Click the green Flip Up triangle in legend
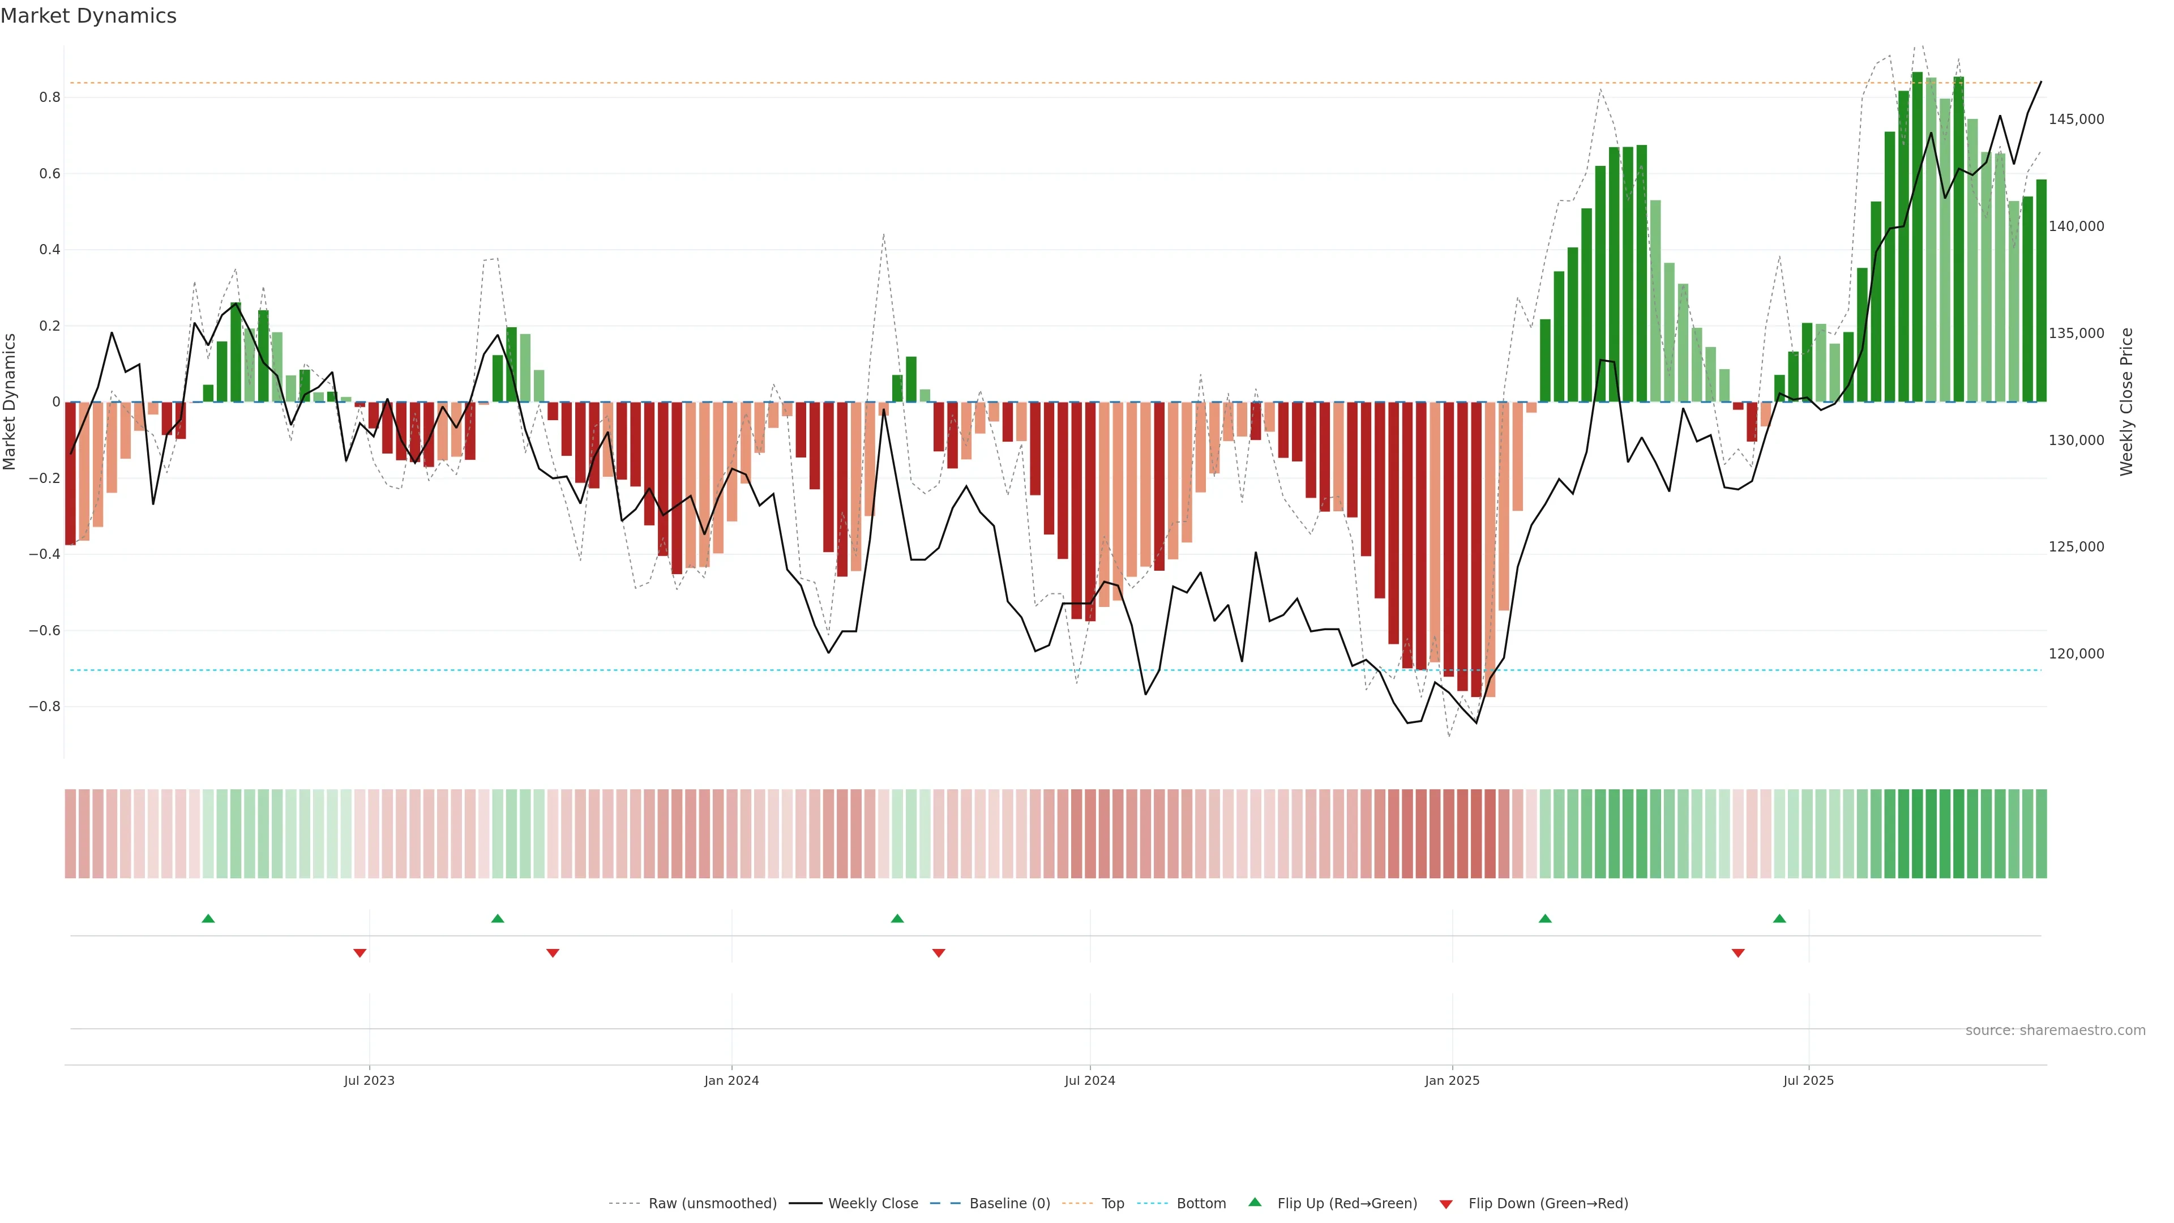 pyautogui.click(x=1255, y=1202)
